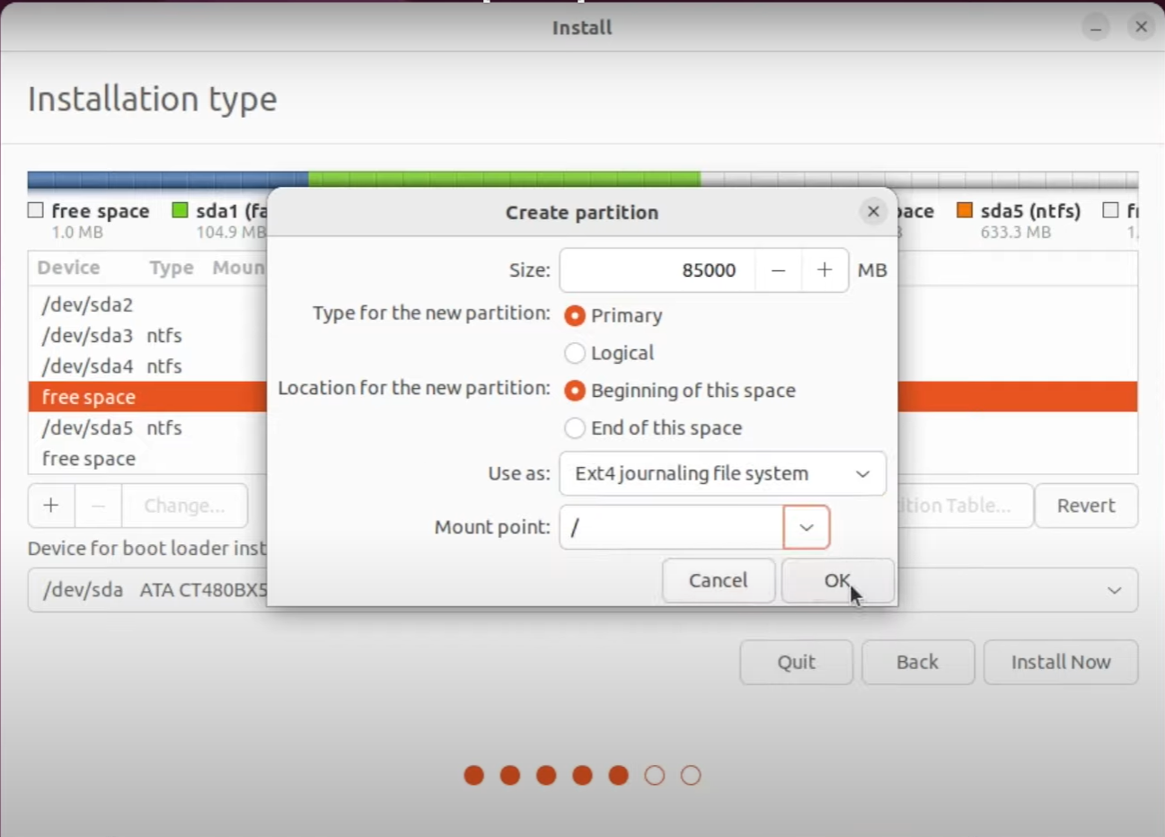This screenshot has width=1165, height=837.
Task: Click Quit in the Install window
Action: click(x=797, y=663)
